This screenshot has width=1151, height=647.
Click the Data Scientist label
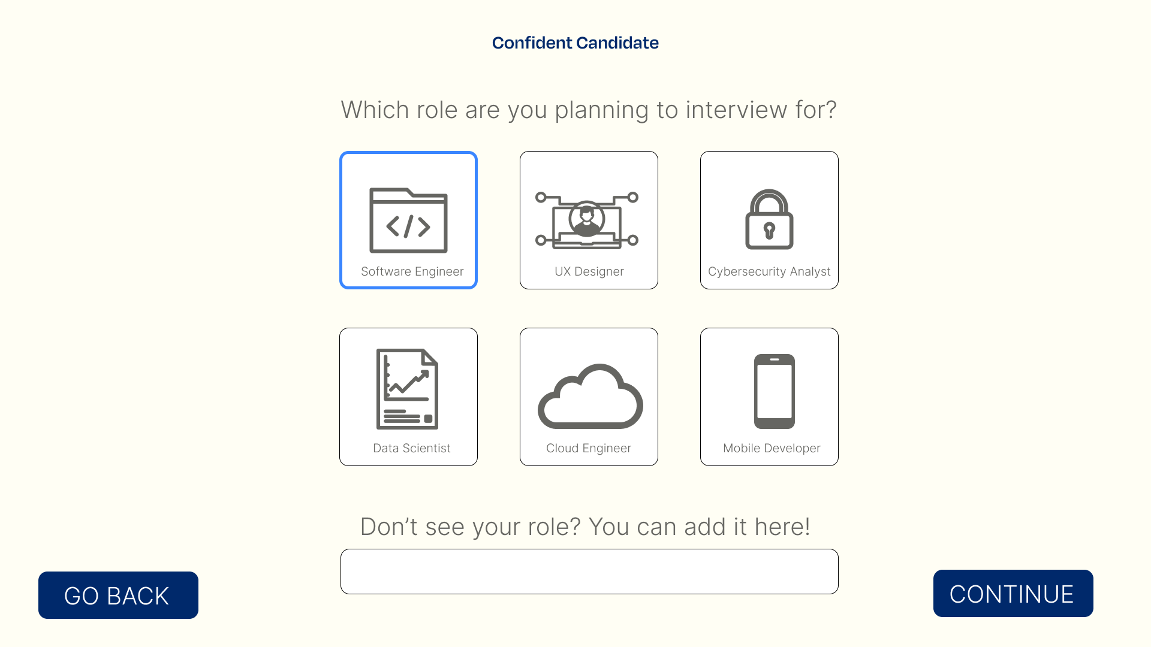point(411,448)
